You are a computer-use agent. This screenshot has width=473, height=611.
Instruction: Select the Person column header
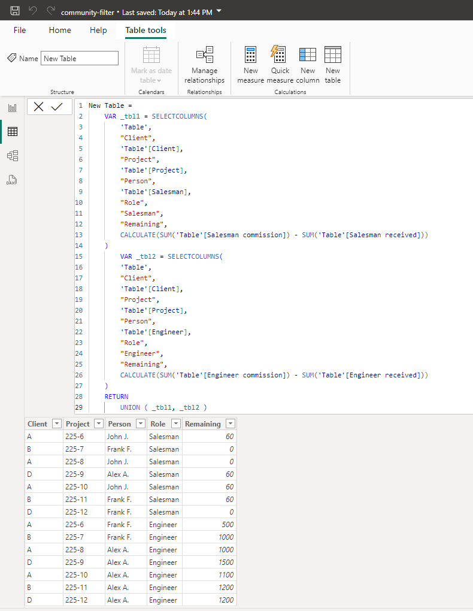[119, 424]
